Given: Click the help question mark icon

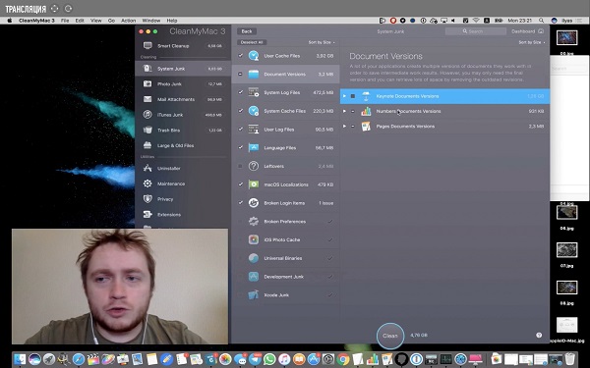Looking at the screenshot, I should [x=539, y=335].
